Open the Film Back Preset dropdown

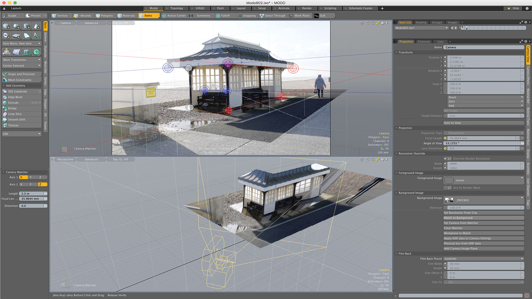[x=484, y=259]
